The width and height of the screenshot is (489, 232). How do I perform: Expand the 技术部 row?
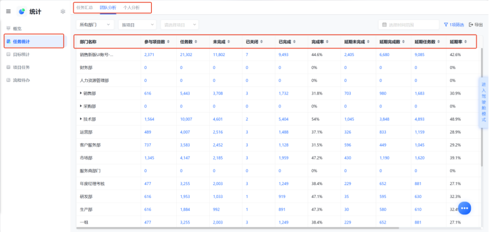(x=81, y=119)
